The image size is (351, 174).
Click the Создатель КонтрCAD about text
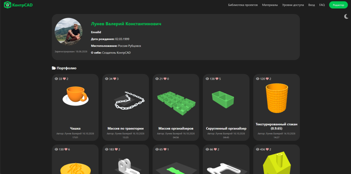pyautogui.click(x=117, y=53)
